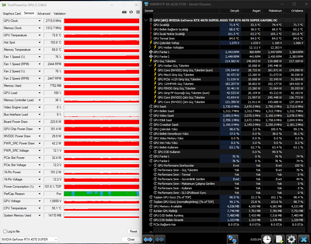Click fan icon beside GPU Fanlar2 RPM row
The height and width of the screenshot is (244, 311).
[151, 57]
